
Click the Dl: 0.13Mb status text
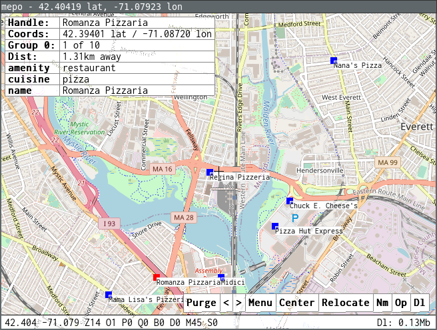404,323
